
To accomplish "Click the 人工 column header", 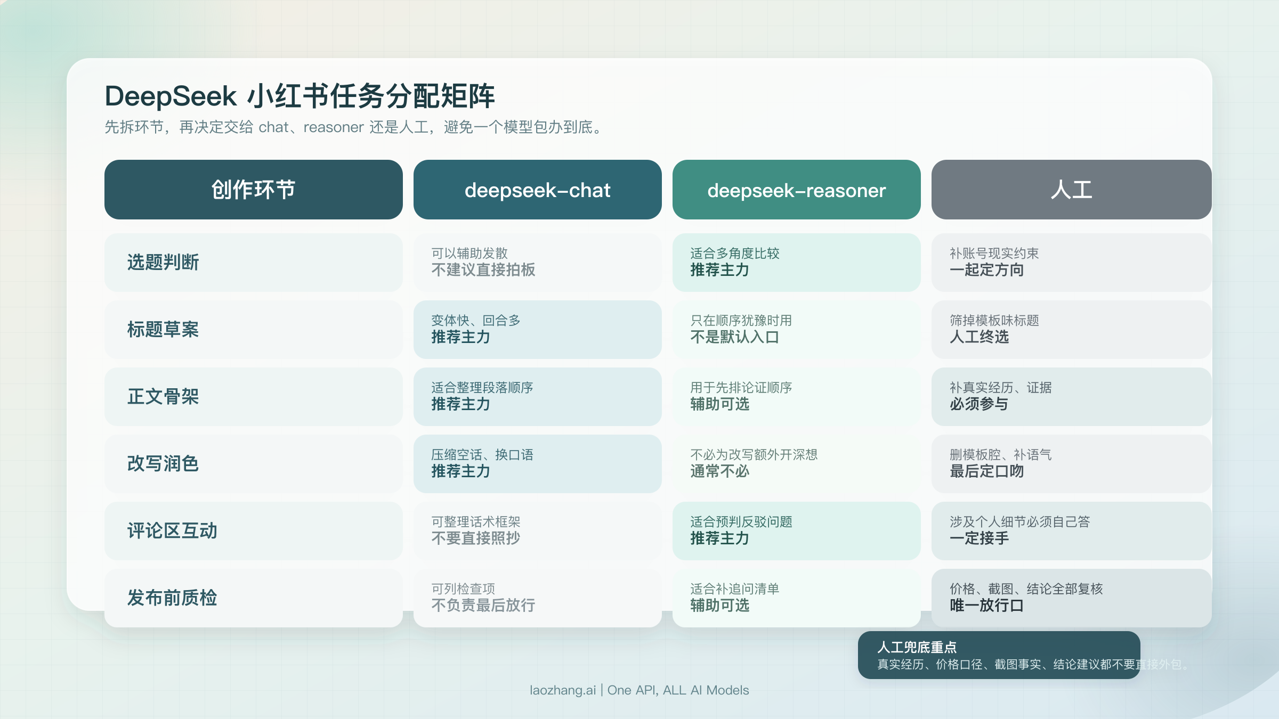I will click(1071, 190).
